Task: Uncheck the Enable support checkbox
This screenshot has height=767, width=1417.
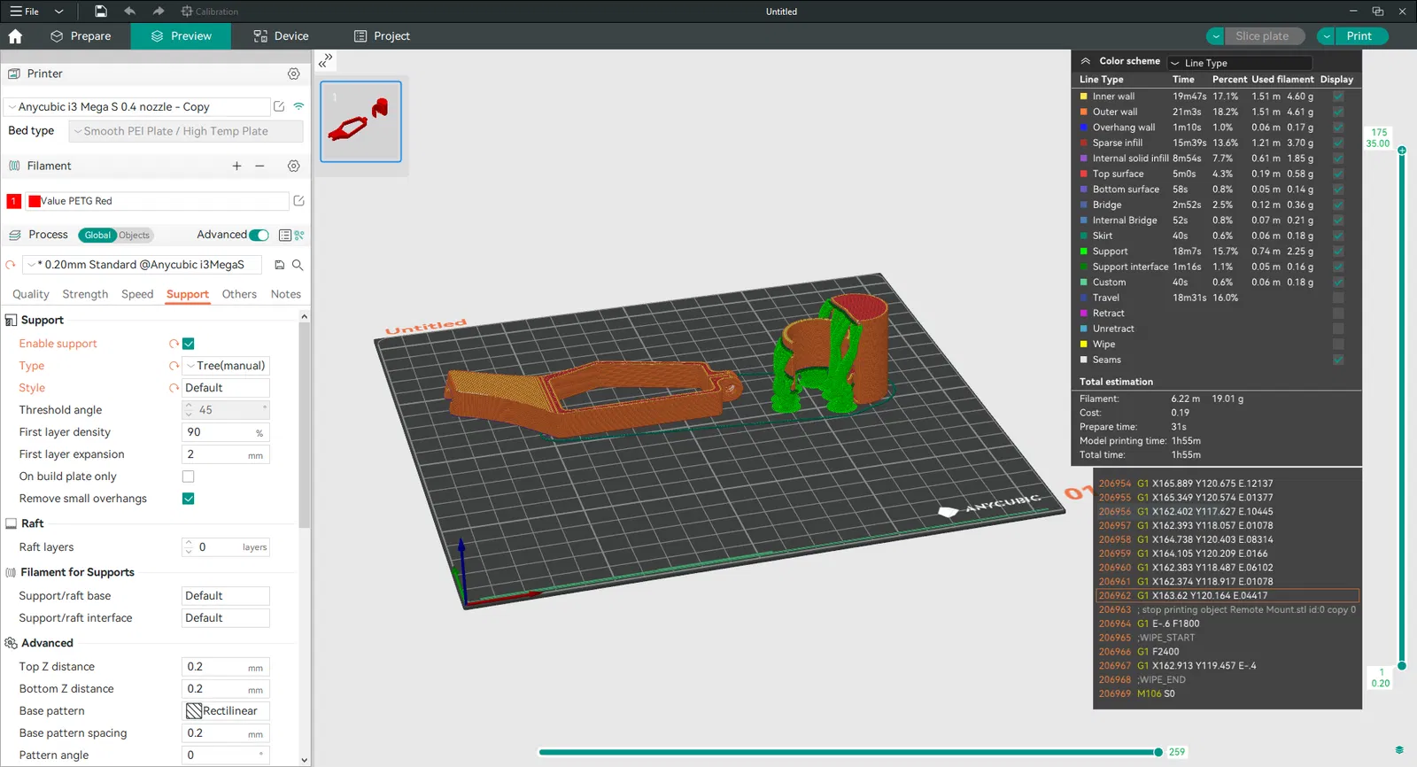Action: click(189, 344)
